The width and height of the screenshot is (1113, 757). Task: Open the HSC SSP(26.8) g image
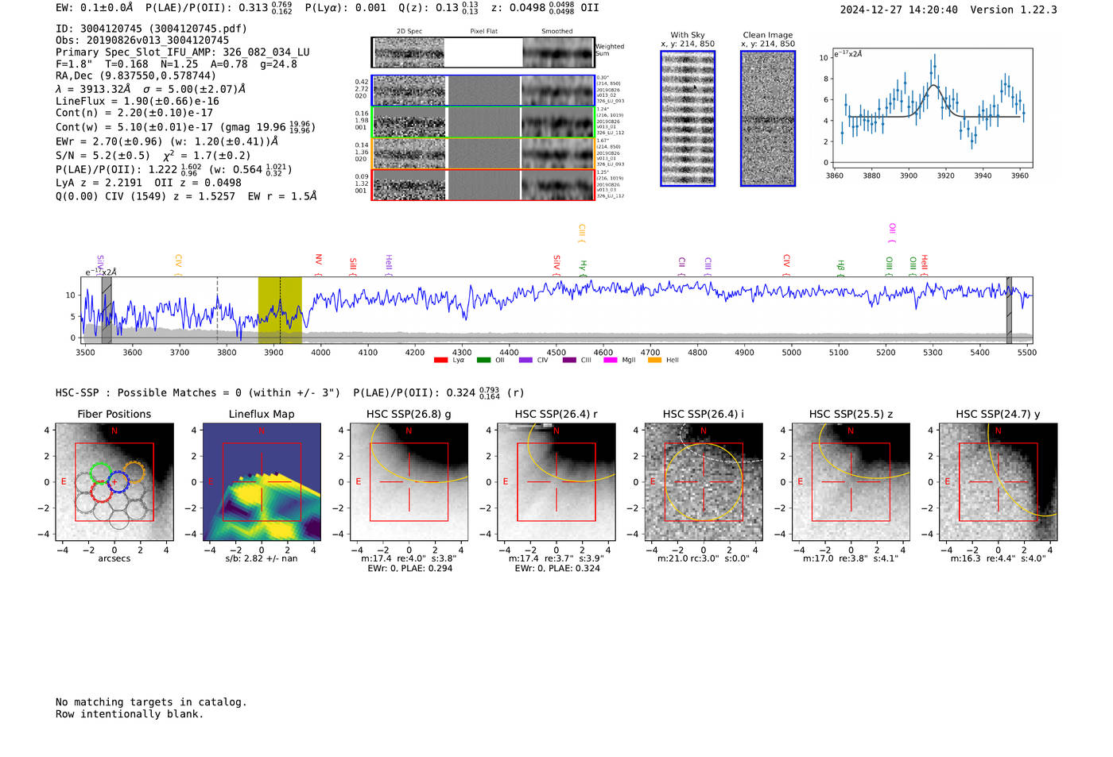409,482
